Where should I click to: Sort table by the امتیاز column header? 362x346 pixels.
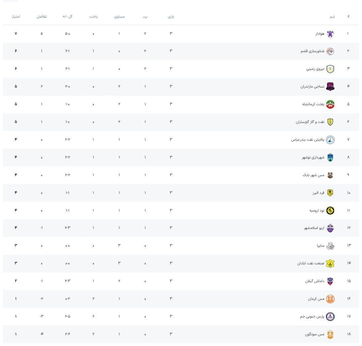pyautogui.click(x=16, y=16)
